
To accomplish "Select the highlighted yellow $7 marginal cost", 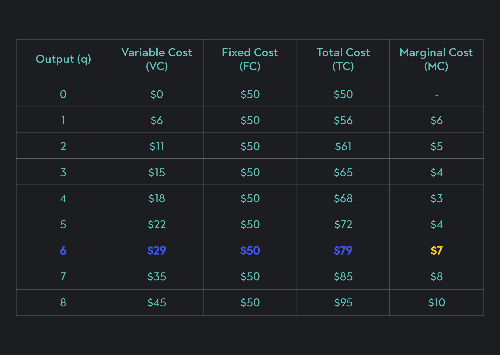I will 436,251.
